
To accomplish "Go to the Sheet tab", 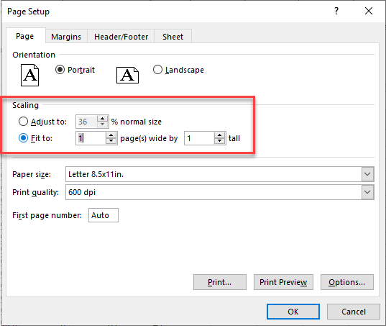I will coord(173,37).
